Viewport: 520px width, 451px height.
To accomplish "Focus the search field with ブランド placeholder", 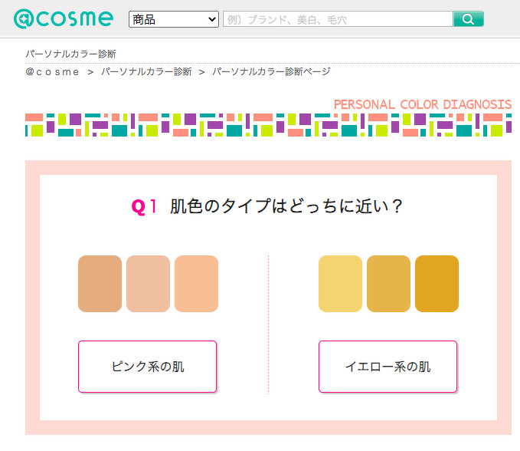I will 338,19.
